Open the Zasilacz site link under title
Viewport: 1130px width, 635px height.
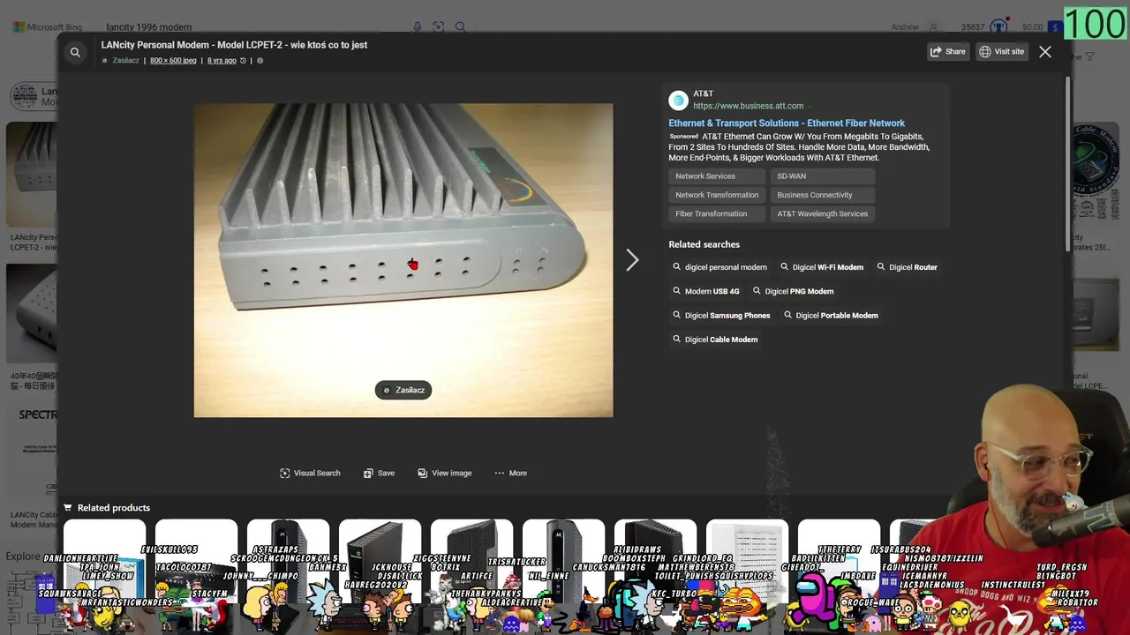click(125, 61)
